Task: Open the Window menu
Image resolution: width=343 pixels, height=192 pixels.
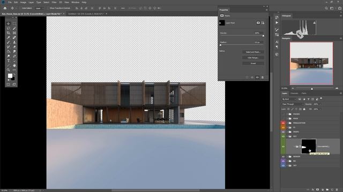Action: pyautogui.click(x=75, y=2)
